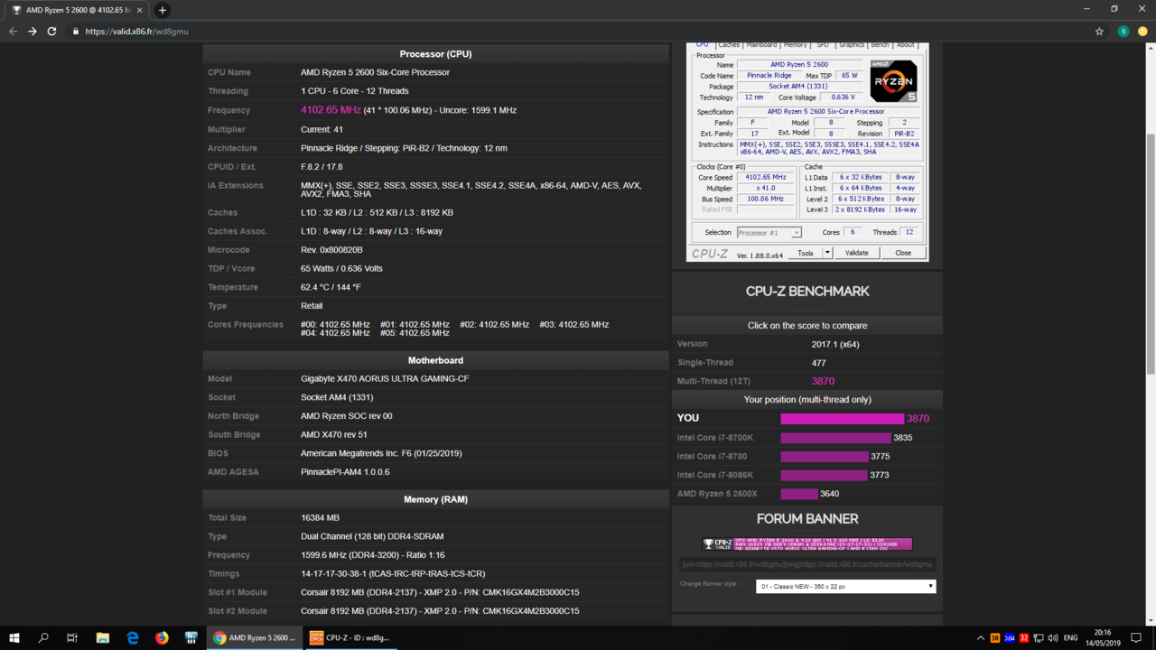Switch input language from ENG
This screenshot has height=650, width=1156.
[x=1072, y=638]
